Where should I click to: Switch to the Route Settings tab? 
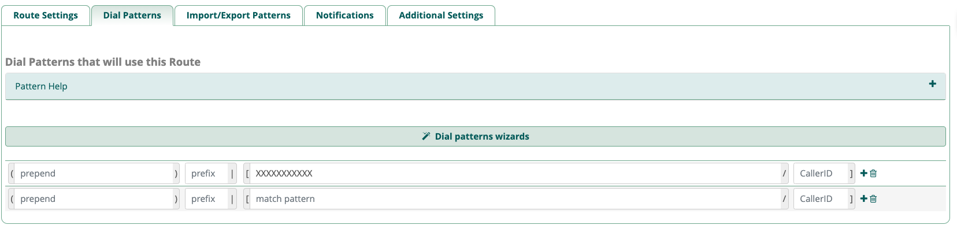click(46, 16)
